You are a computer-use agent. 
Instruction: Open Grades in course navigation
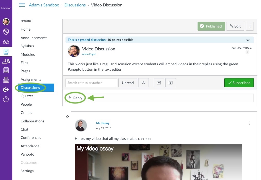(x=26, y=113)
